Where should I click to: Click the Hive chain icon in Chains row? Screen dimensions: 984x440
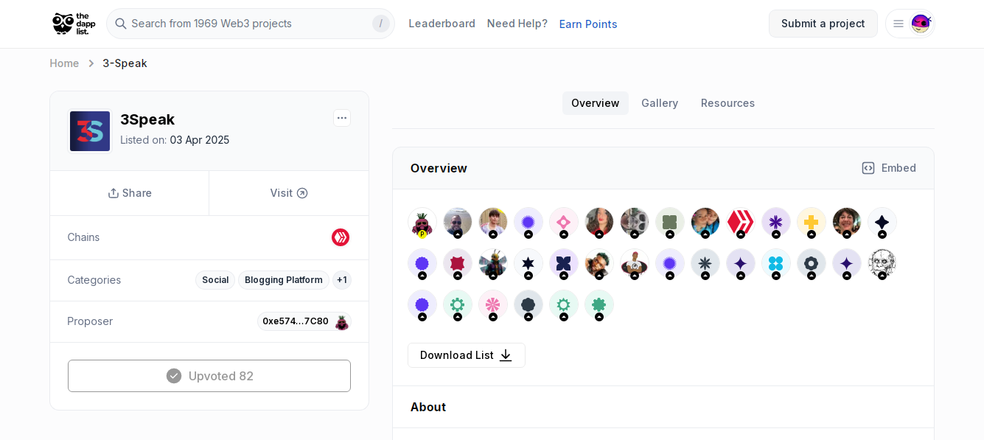[x=341, y=237]
